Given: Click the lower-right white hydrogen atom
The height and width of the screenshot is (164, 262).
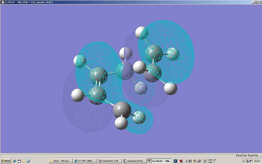Looking at the screenshot, I should (170, 88).
